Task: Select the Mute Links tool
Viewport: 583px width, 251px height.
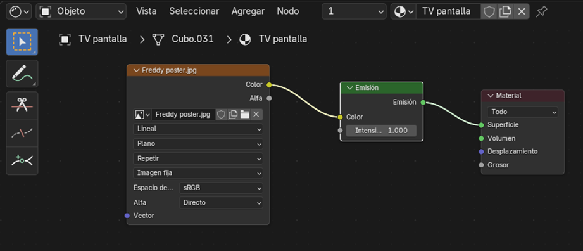Action: pos(22,132)
